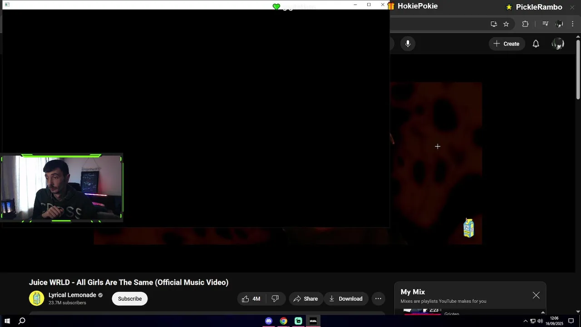The image size is (581, 327).
Task: Minimize the black front window
Action: pos(355,5)
